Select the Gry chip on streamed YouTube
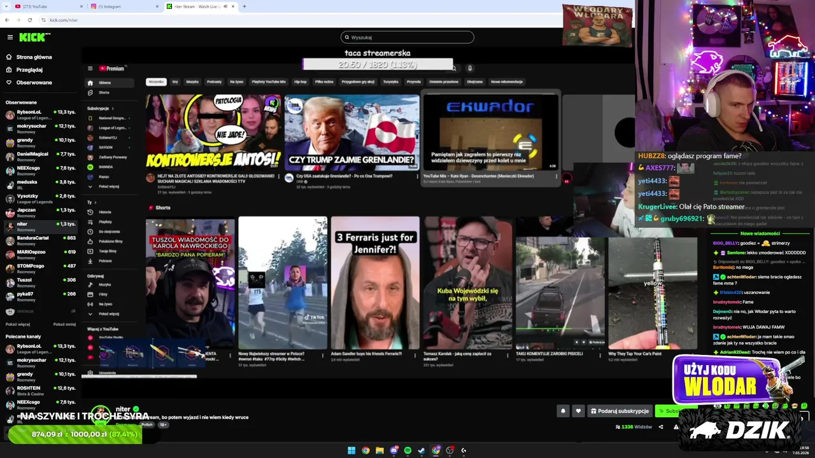The image size is (815, 458). tap(175, 81)
